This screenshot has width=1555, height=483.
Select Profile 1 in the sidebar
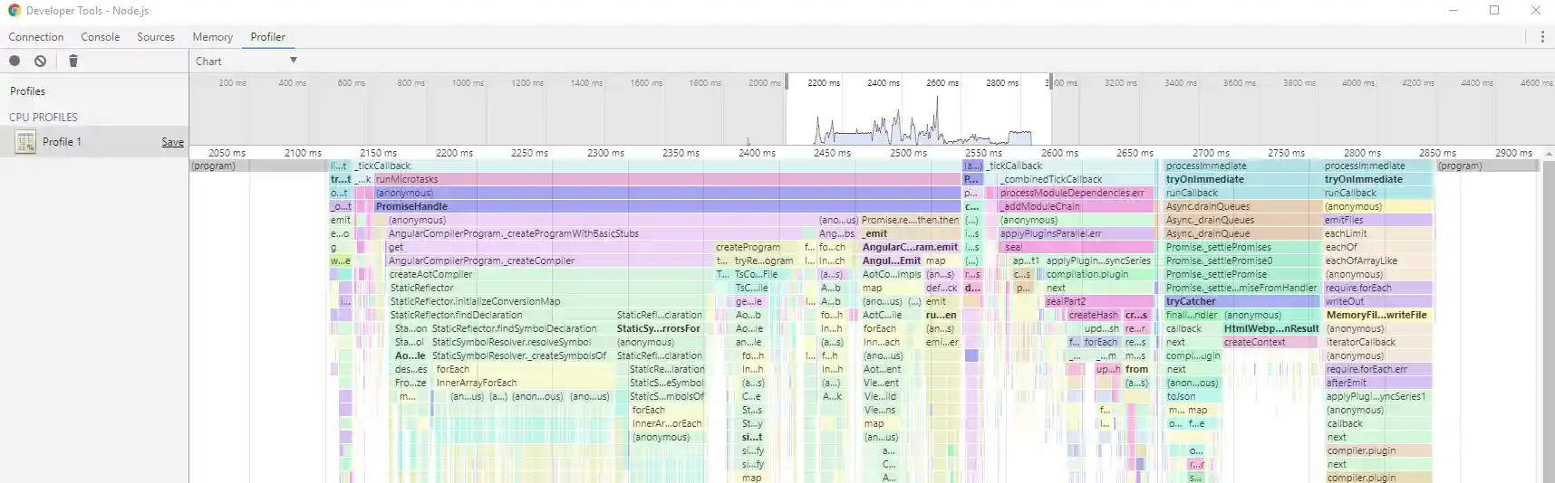coord(62,142)
